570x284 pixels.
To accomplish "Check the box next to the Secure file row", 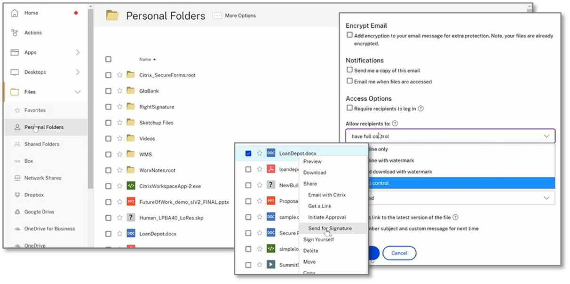I will coord(248,233).
